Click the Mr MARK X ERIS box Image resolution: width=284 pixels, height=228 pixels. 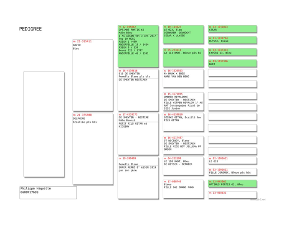point(183,78)
